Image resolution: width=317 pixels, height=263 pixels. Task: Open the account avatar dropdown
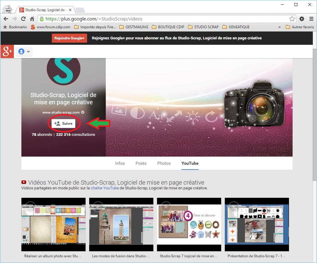click(x=24, y=51)
